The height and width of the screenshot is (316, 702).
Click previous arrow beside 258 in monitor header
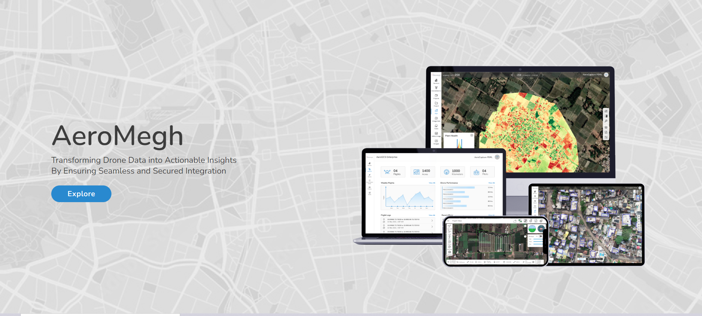(512, 75)
